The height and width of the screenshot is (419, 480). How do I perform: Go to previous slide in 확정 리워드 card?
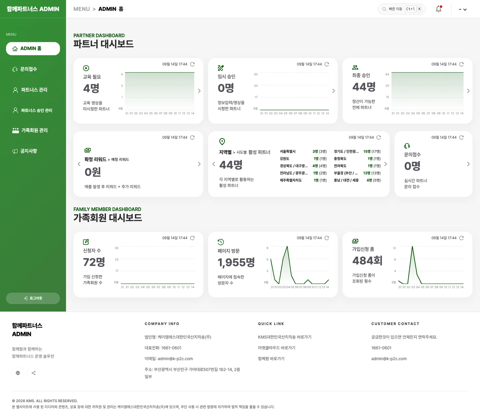click(79, 164)
